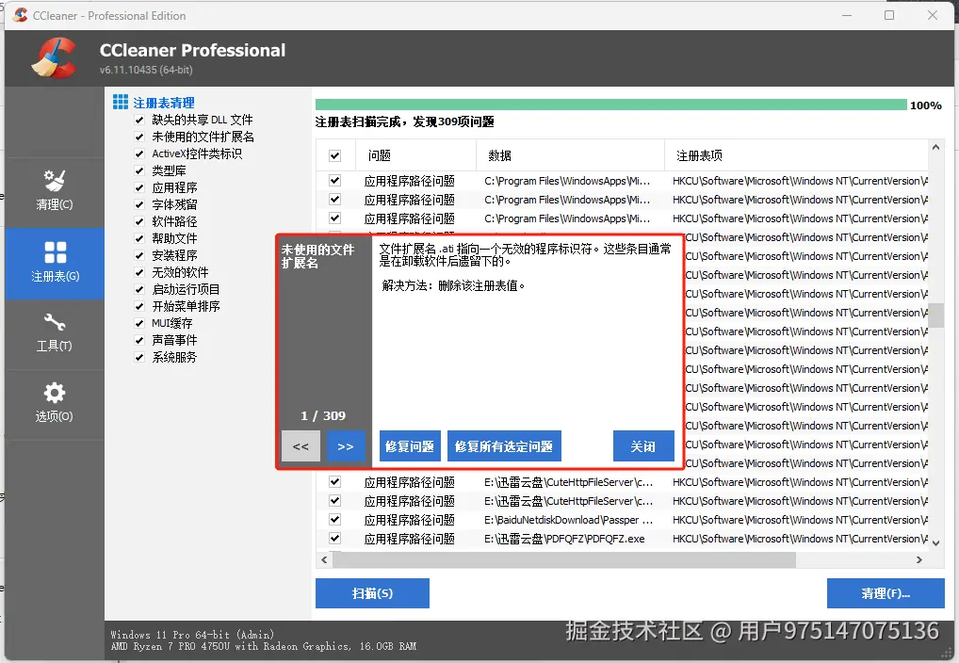Toggle the 开始菜单排序 checkbox
This screenshot has height=663, width=959.
click(139, 306)
